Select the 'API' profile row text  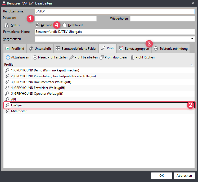coord(13,99)
